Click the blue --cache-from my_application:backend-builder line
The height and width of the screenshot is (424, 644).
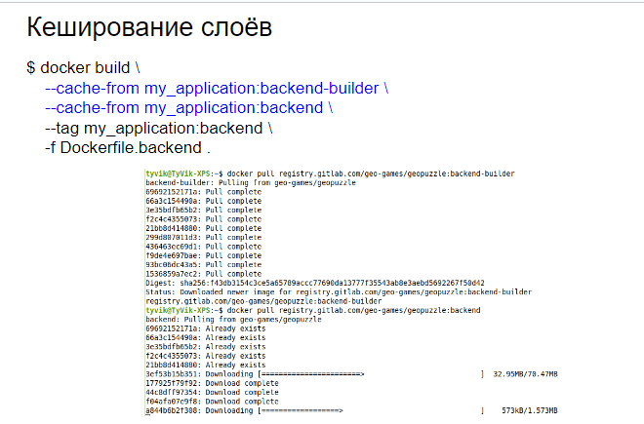(217, 88)
